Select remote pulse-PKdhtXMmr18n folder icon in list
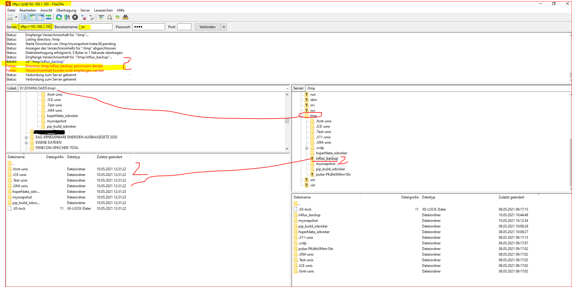Viewport: 572px width, 287px height. click(295, 249)
